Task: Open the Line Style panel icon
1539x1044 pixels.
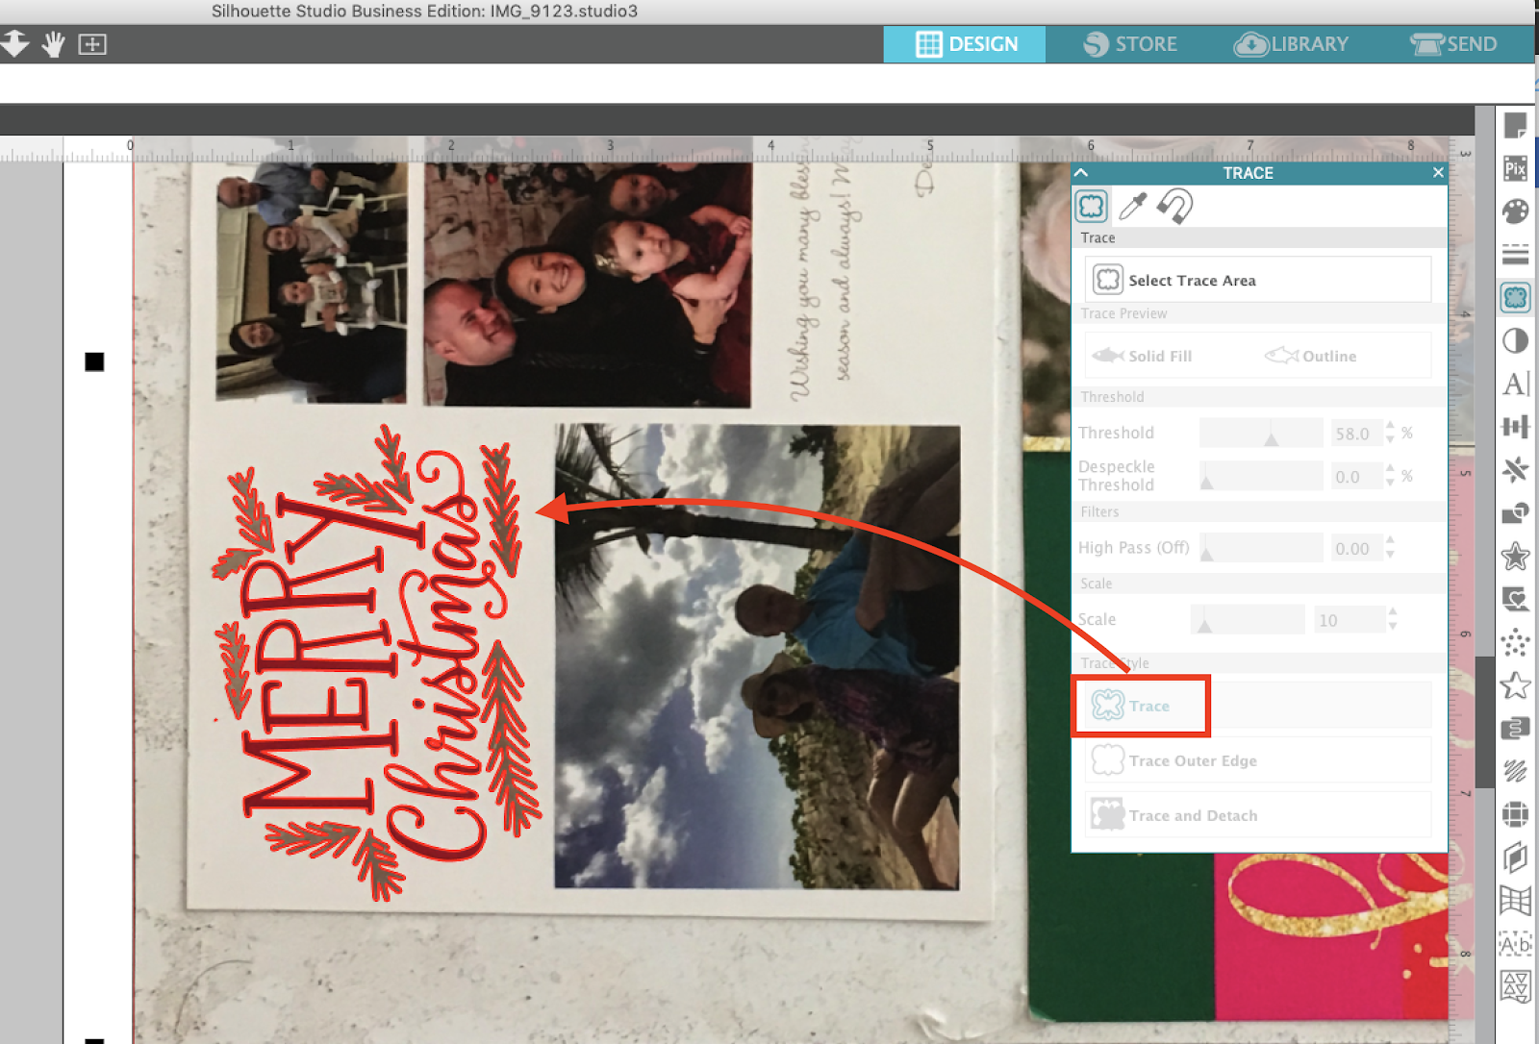Action: point(1515,255)
